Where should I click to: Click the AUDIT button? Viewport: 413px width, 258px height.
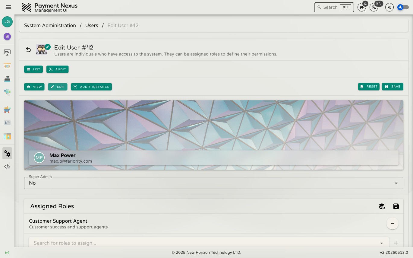coord(58,69)
